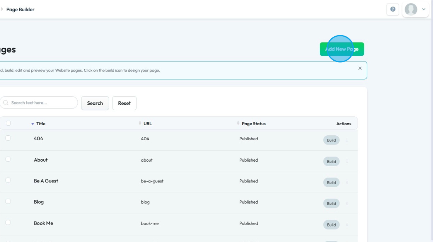Click Build for the Blog page
This screenshot has width=433, height=242.
pos(331,203)
